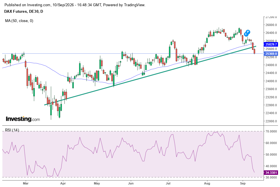
Task: Click the Jul label on the time axis
Action: pyautogui.click(x=168, y=183)
